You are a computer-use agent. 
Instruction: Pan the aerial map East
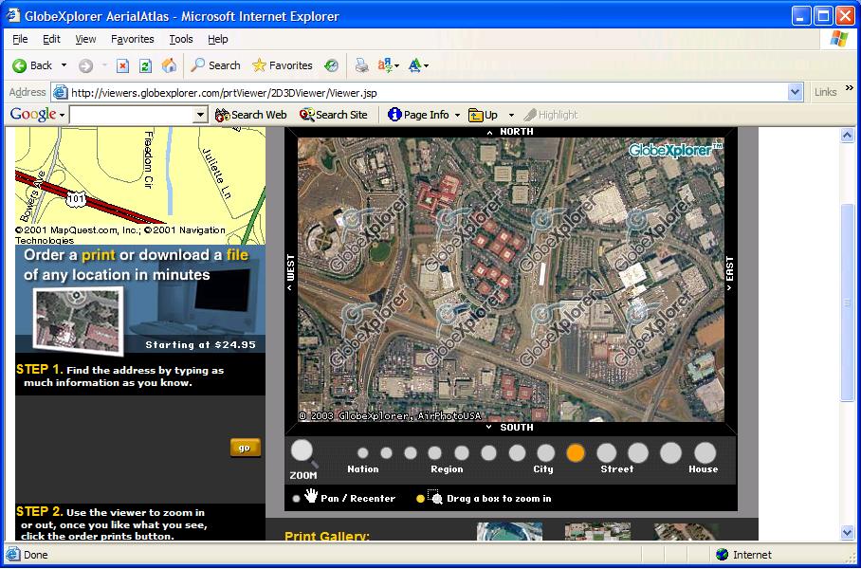click(730, 274)
